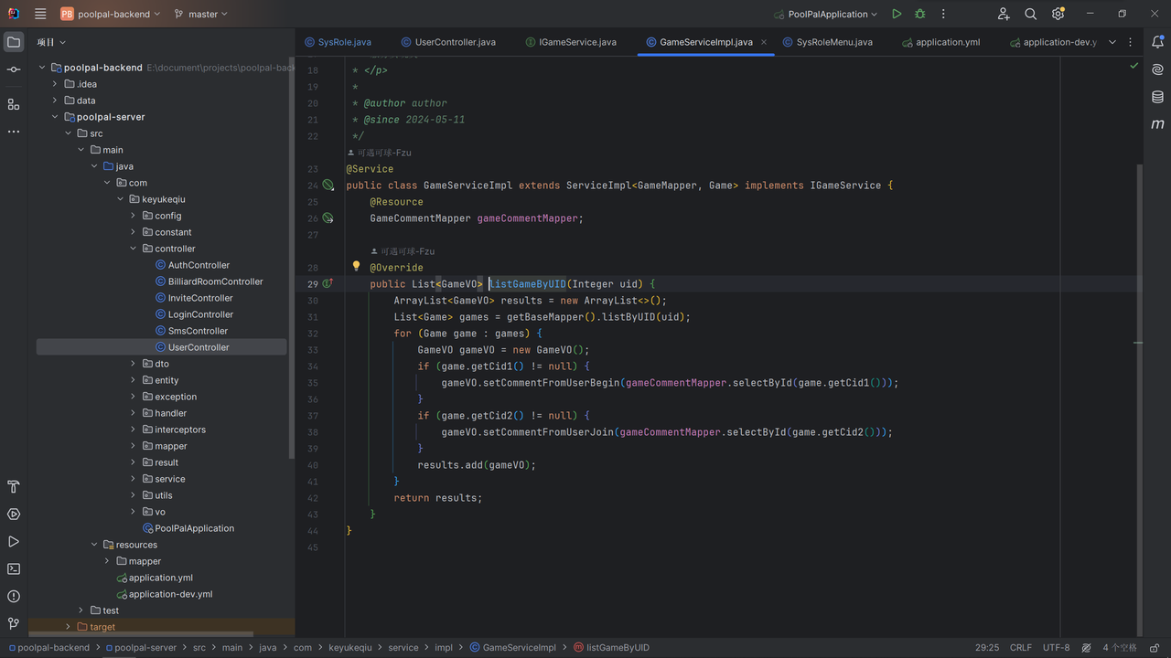Switch to the UserController.java tab
This screenshot has height=658, width=1171.
(x=455, y=42)
